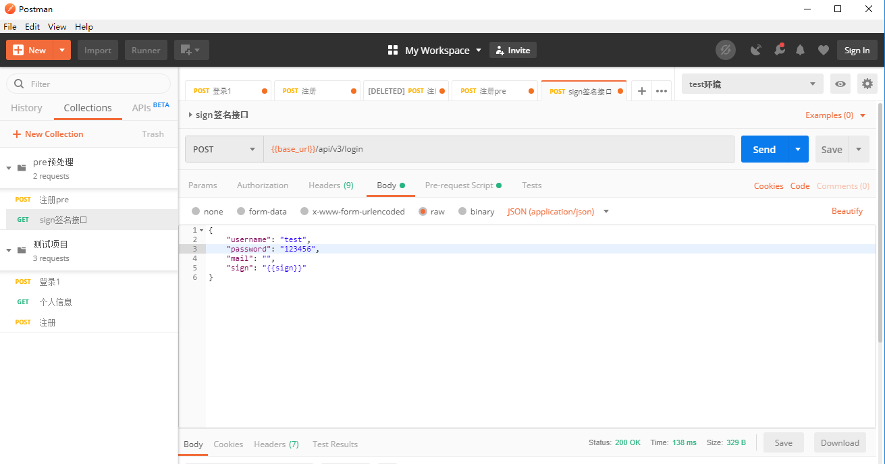Beautify the JSON body

click(x=847, y=211)
